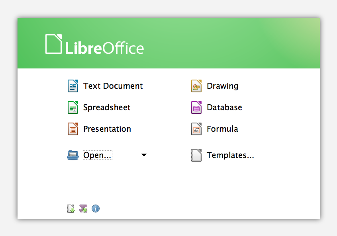Click the blue information icon
The height and width of the screenshot is (236, 337).
(96, 209)
